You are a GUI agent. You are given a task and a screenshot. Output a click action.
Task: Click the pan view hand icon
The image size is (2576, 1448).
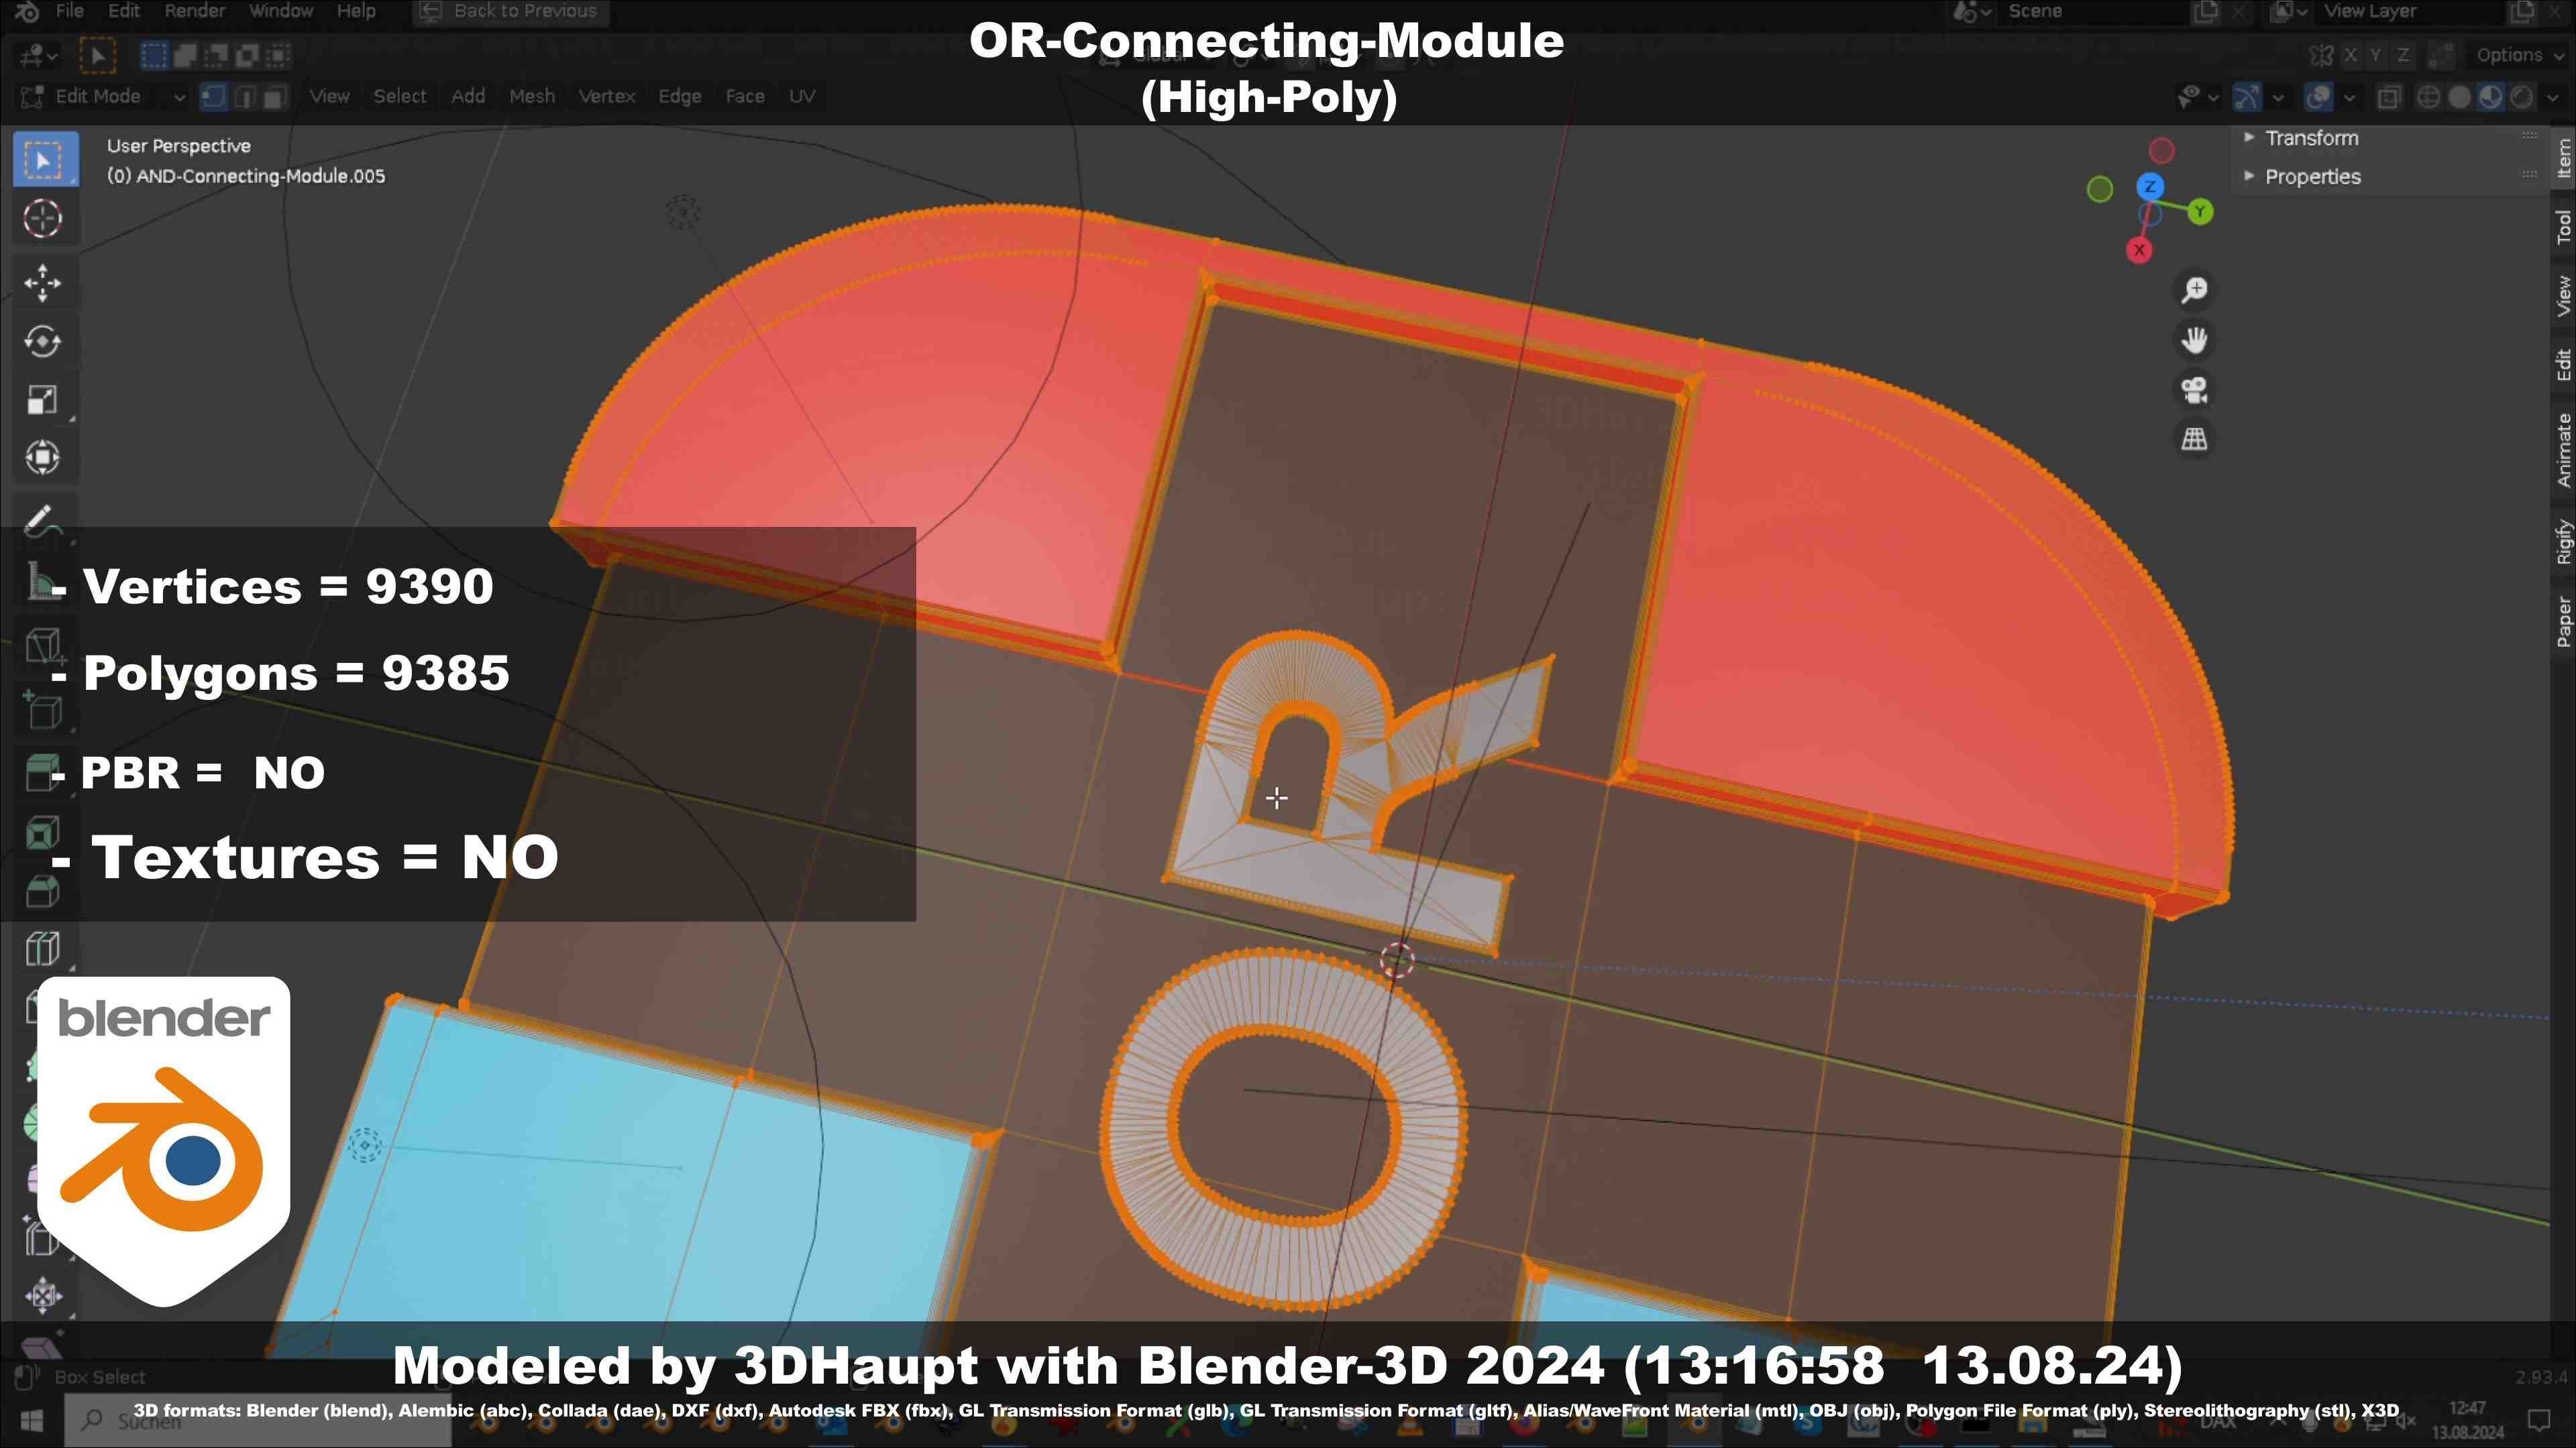pyautogui.click(x=2194, y=340)
